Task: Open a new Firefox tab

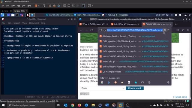Action: click(176, 24)
